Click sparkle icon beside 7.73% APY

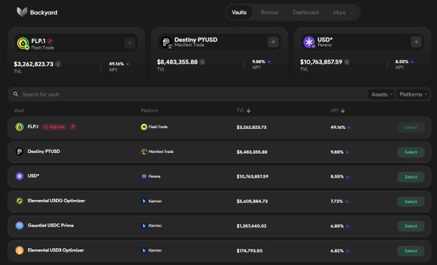tap(346, 201)
